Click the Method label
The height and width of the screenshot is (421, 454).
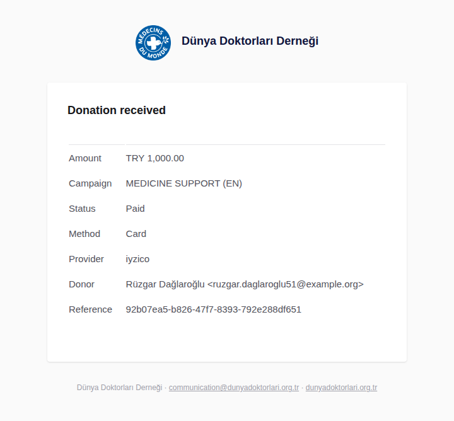(84, 234)
